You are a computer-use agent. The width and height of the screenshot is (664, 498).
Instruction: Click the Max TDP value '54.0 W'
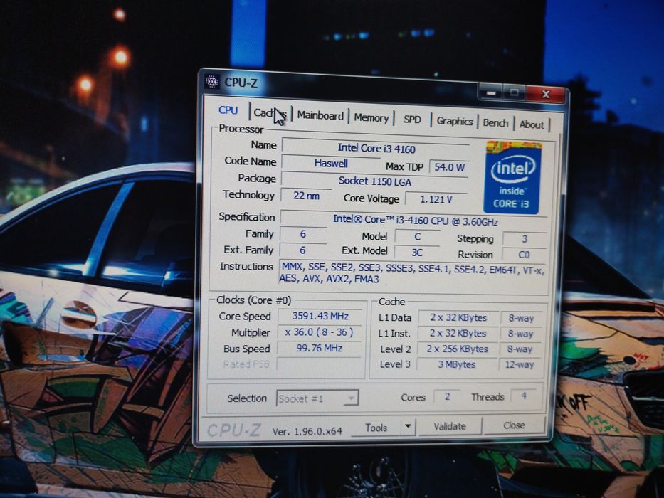tap(449, 167)
